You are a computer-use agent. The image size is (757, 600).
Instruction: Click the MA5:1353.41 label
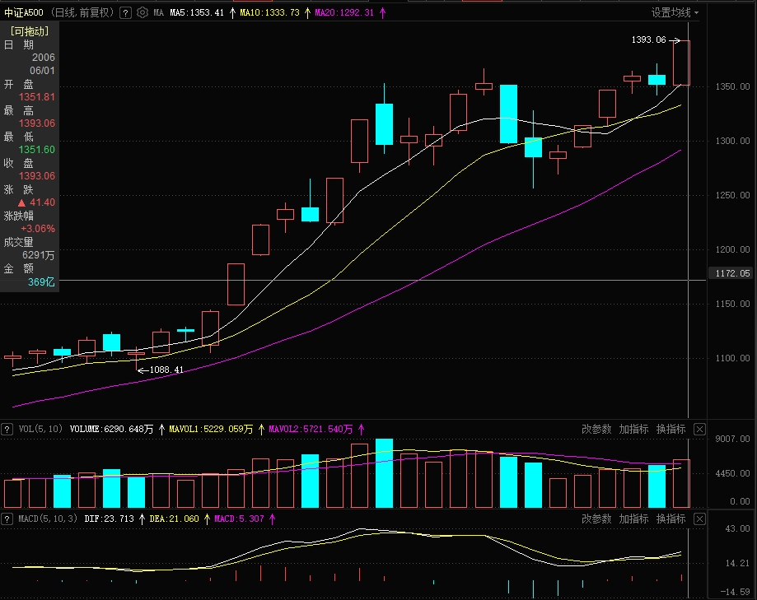[x=197, y=13]
